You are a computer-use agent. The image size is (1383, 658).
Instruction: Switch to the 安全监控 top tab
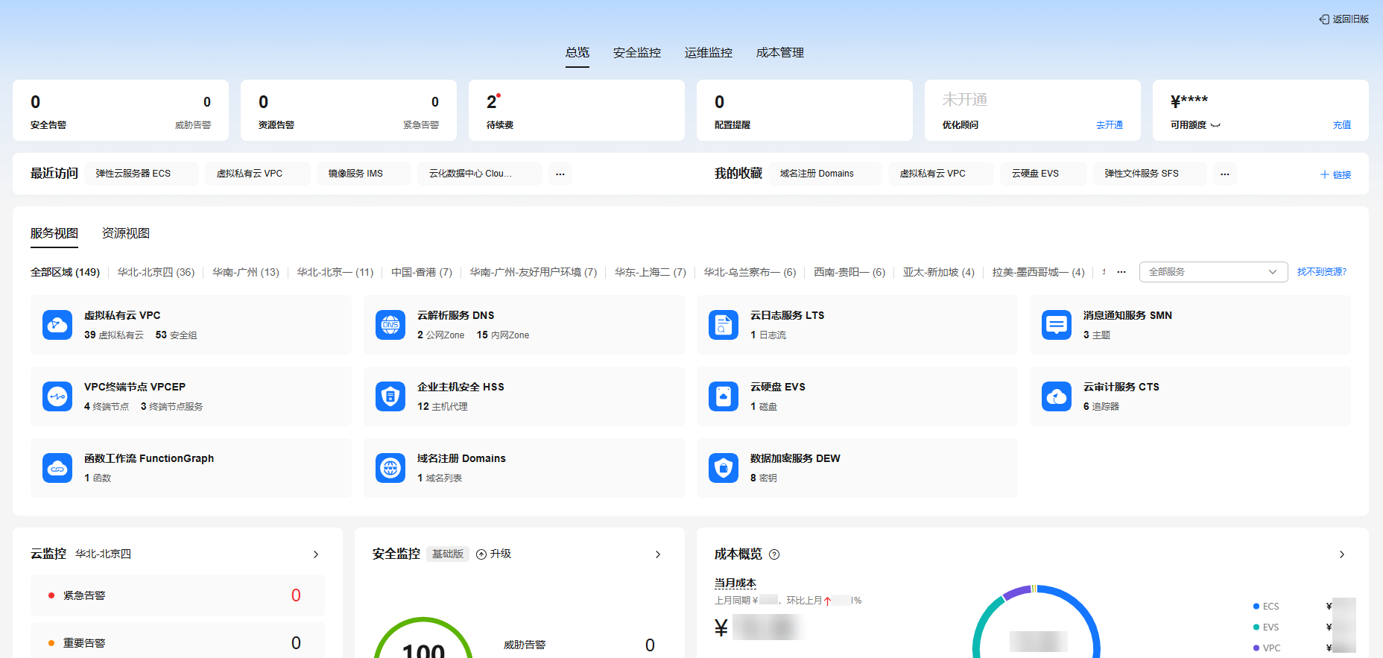(x=637, y=52)
